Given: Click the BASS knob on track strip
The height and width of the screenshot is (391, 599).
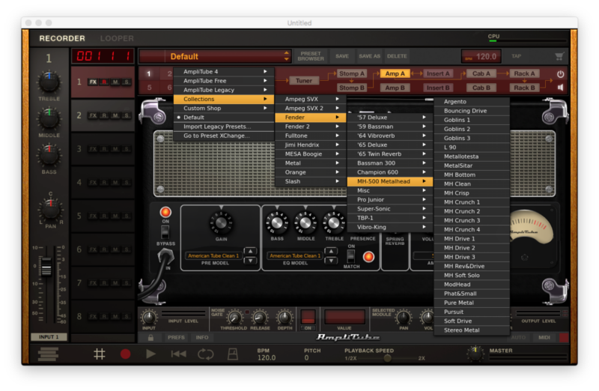Looking at the screenshot, I should [x=49, y=155].
